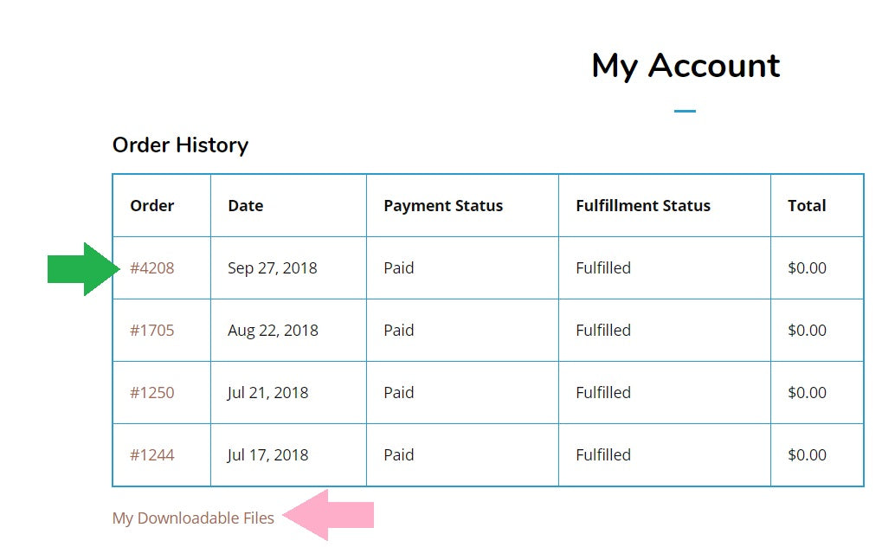882x547 pixels.
Task: Click the Order column header
Action: point(152,206)
